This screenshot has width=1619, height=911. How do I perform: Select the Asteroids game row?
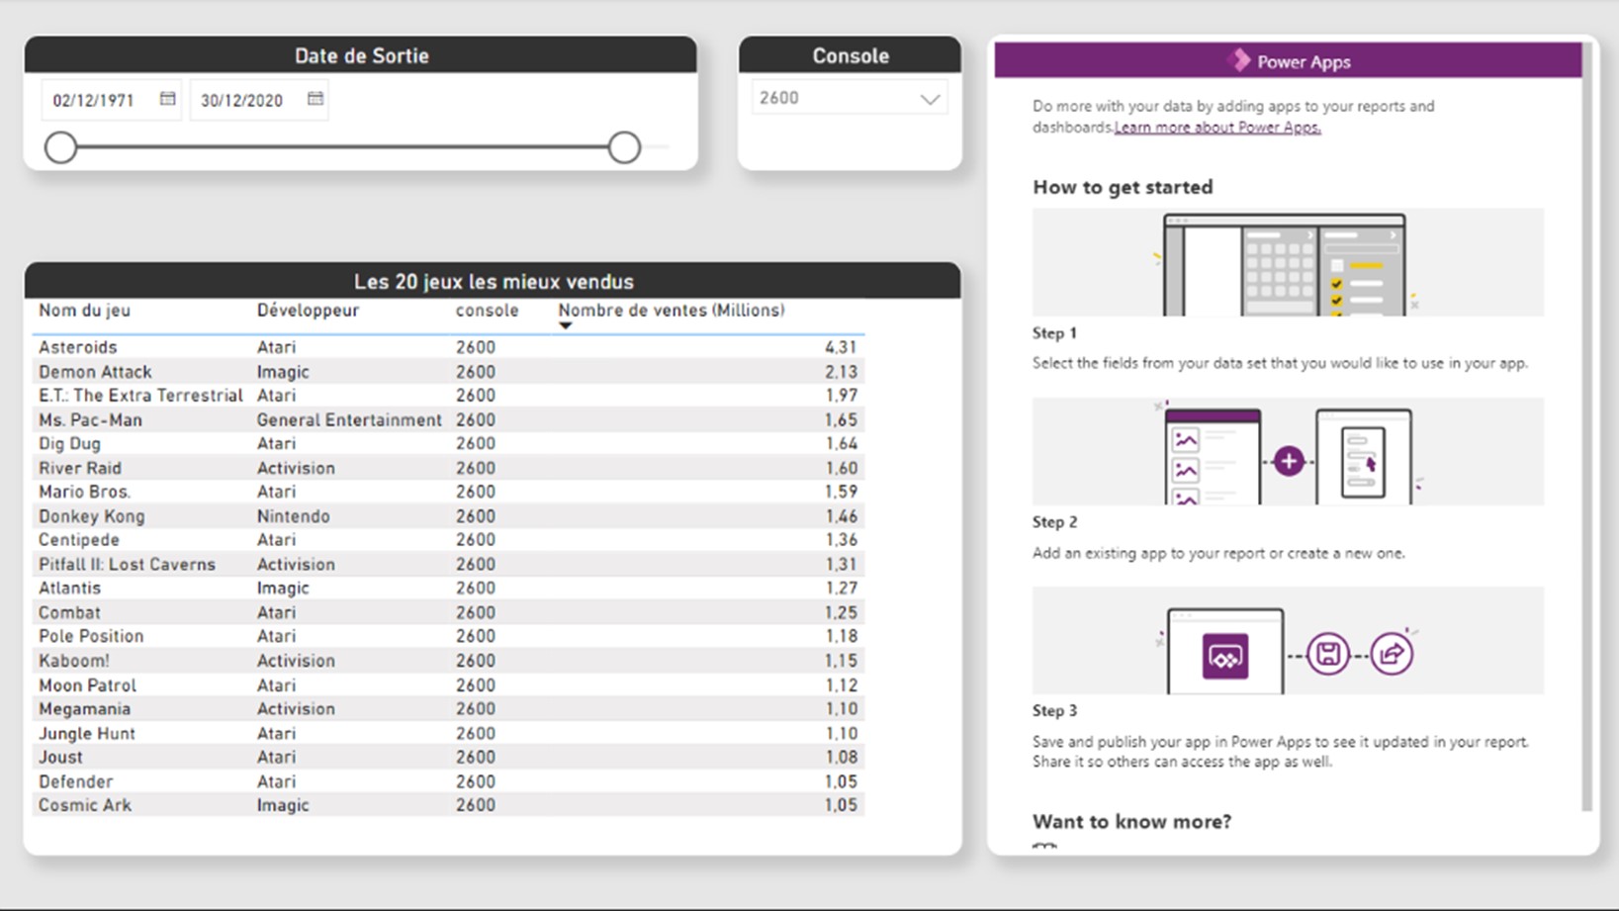click(448, 347)
